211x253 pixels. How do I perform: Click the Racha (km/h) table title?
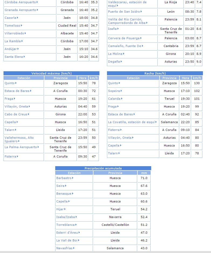155,73
